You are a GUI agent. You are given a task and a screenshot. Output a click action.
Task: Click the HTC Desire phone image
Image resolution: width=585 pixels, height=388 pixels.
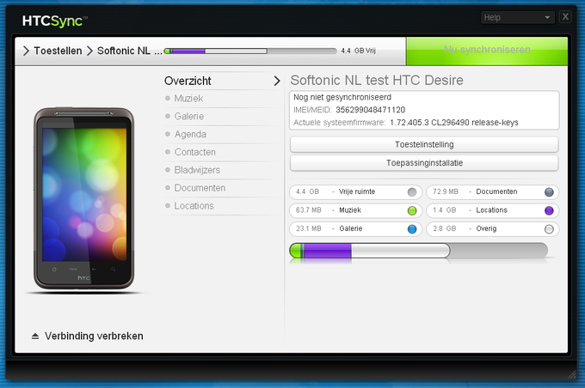(x=84, y=198)
